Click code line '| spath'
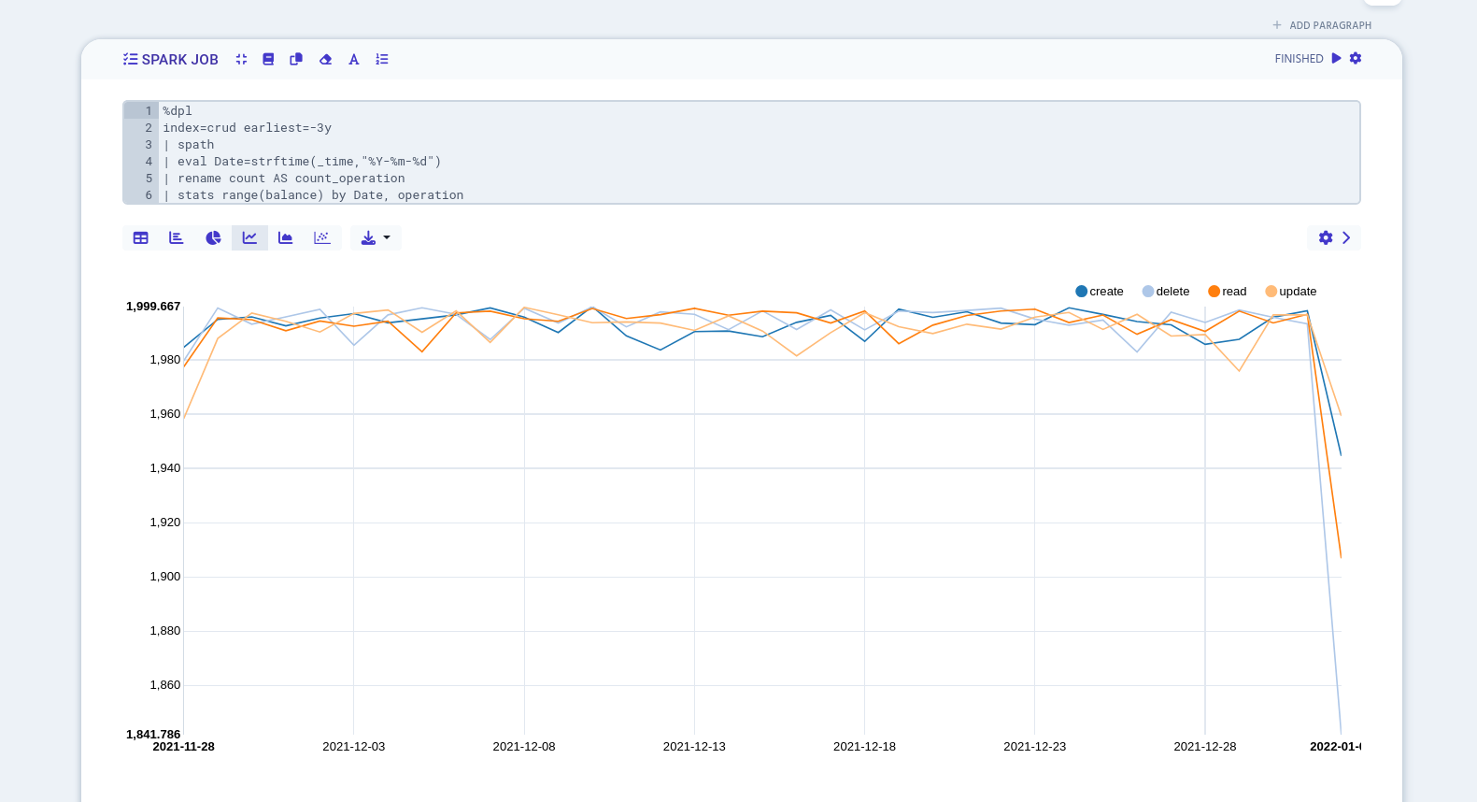The height and width of the screenshot is (802, 1477). point(189,145)
